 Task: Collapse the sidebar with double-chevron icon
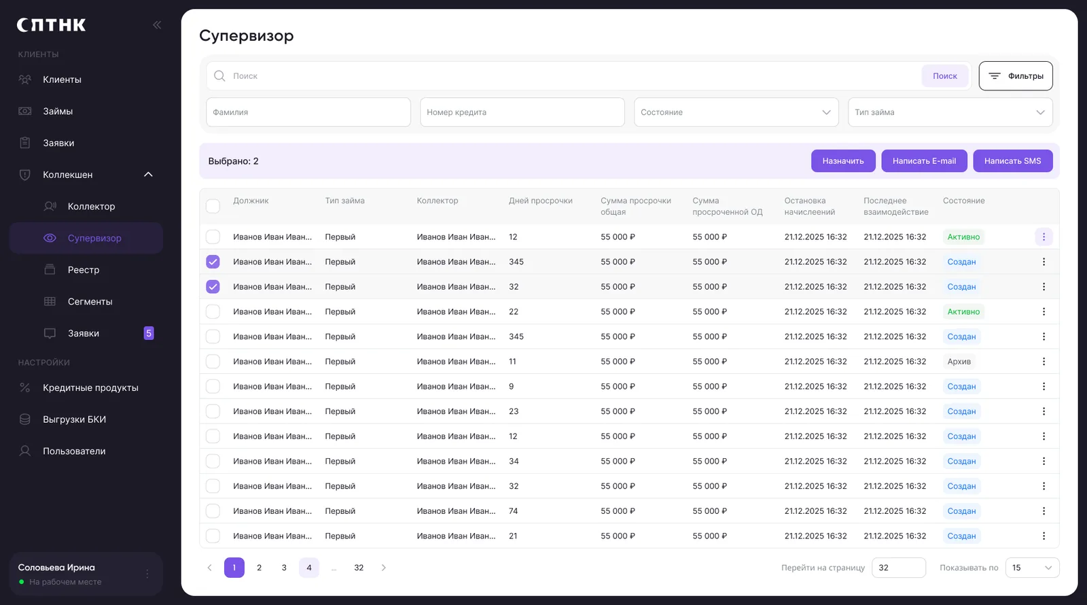(157, 25)
